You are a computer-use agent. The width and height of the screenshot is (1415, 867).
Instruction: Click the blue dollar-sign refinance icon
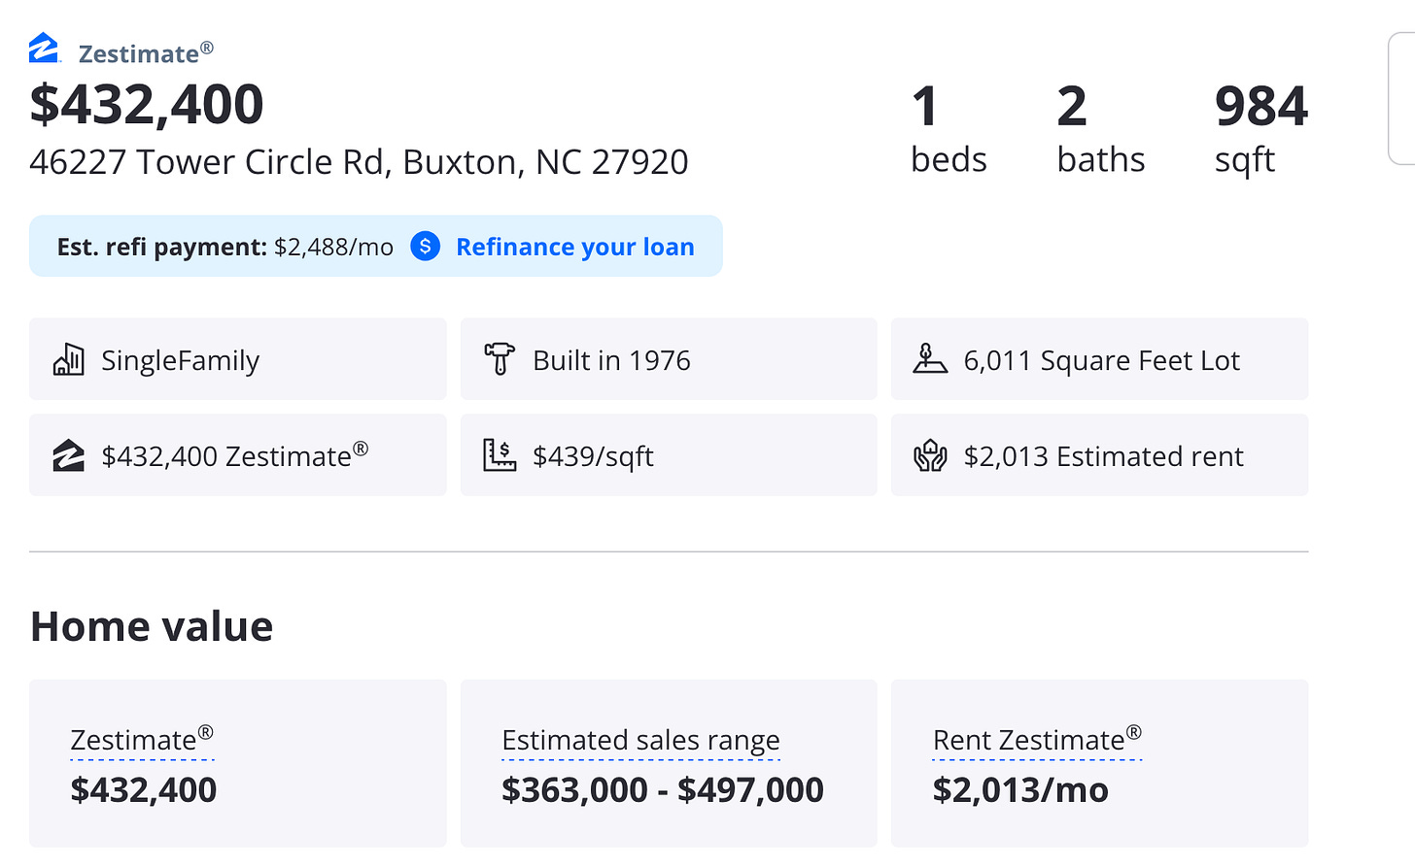425,247
